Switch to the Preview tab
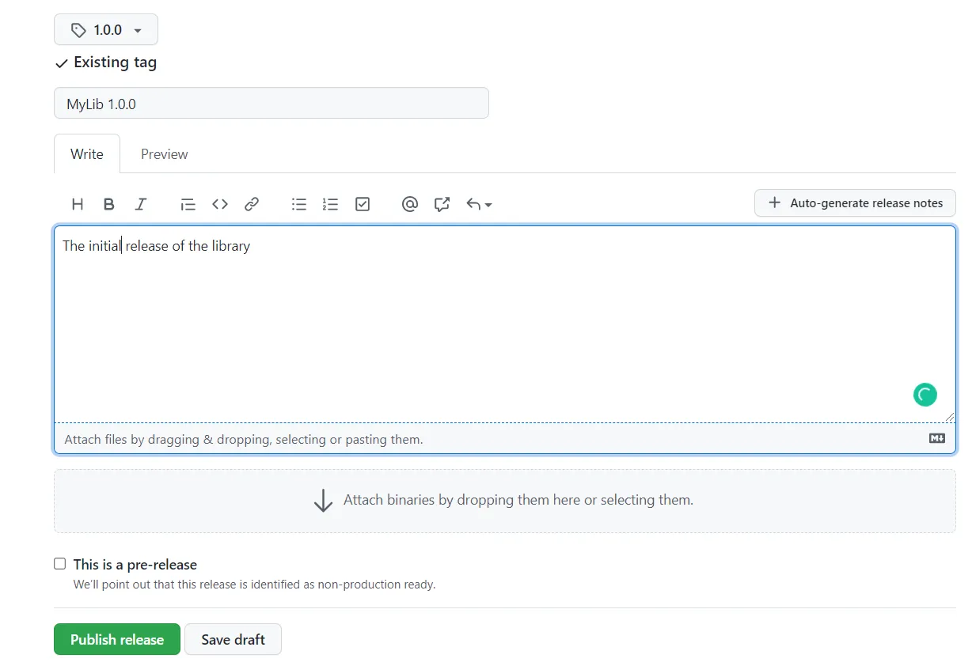This screenshot has height=666, width=972. click(164, 154)
